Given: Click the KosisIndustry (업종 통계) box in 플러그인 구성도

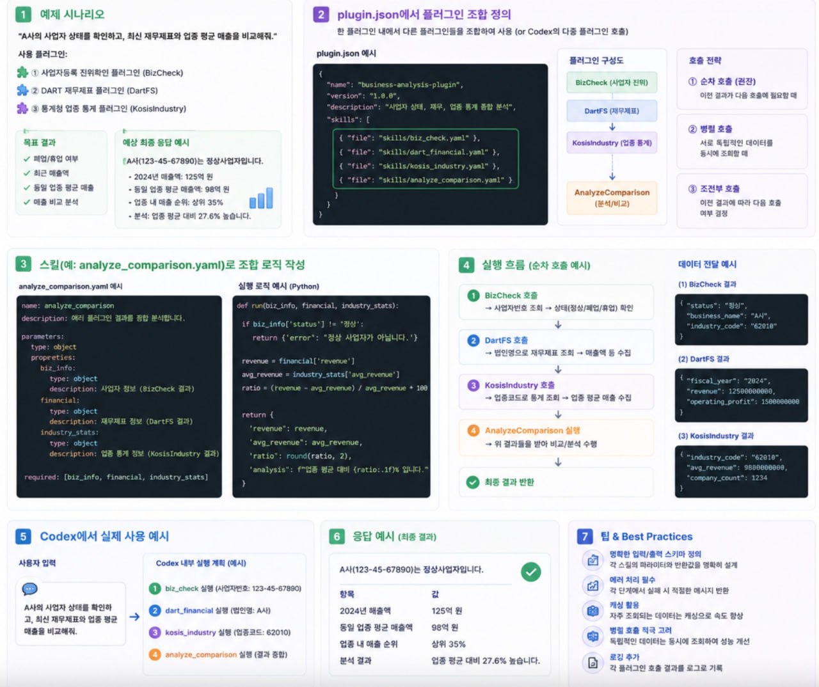Looking at the screenshot, I should [x=612, y=143].
